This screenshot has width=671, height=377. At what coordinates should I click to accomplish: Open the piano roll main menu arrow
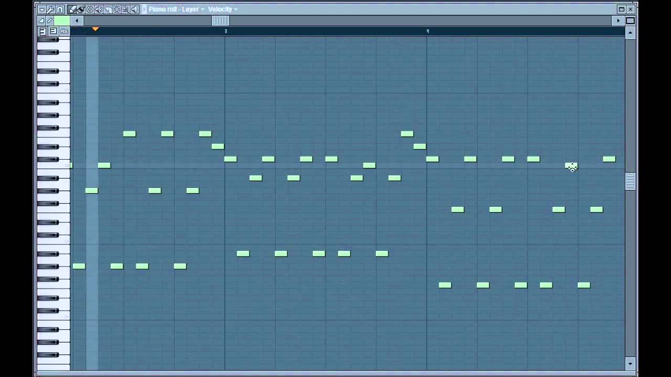[x=41, y=9]
